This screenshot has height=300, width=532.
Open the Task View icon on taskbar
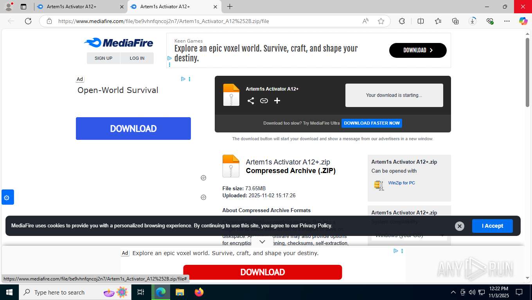[x=141, y=292]
